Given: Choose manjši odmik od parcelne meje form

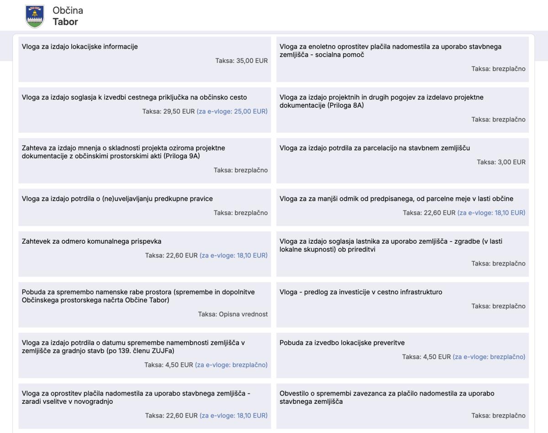Looking at the screenshot, I should [396, 199].
